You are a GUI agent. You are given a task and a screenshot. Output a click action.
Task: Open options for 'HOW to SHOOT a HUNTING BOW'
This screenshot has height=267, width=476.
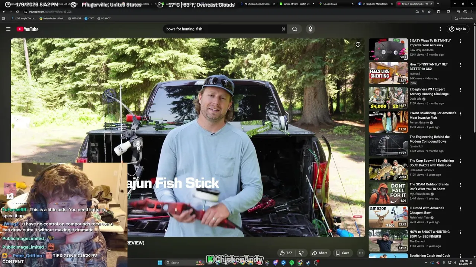460,232
